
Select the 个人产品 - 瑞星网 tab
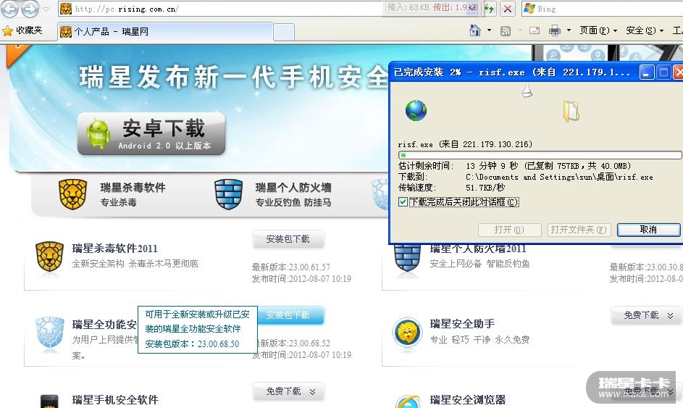165,31
